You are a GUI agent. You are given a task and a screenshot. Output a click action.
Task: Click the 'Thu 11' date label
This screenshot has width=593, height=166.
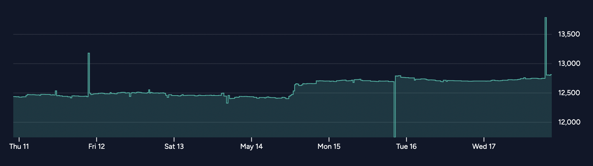coord(19,146)
